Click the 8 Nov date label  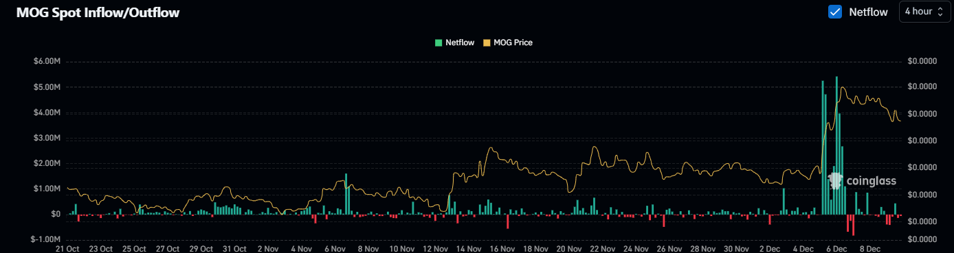pyautogui.click(x=369, y=249)
